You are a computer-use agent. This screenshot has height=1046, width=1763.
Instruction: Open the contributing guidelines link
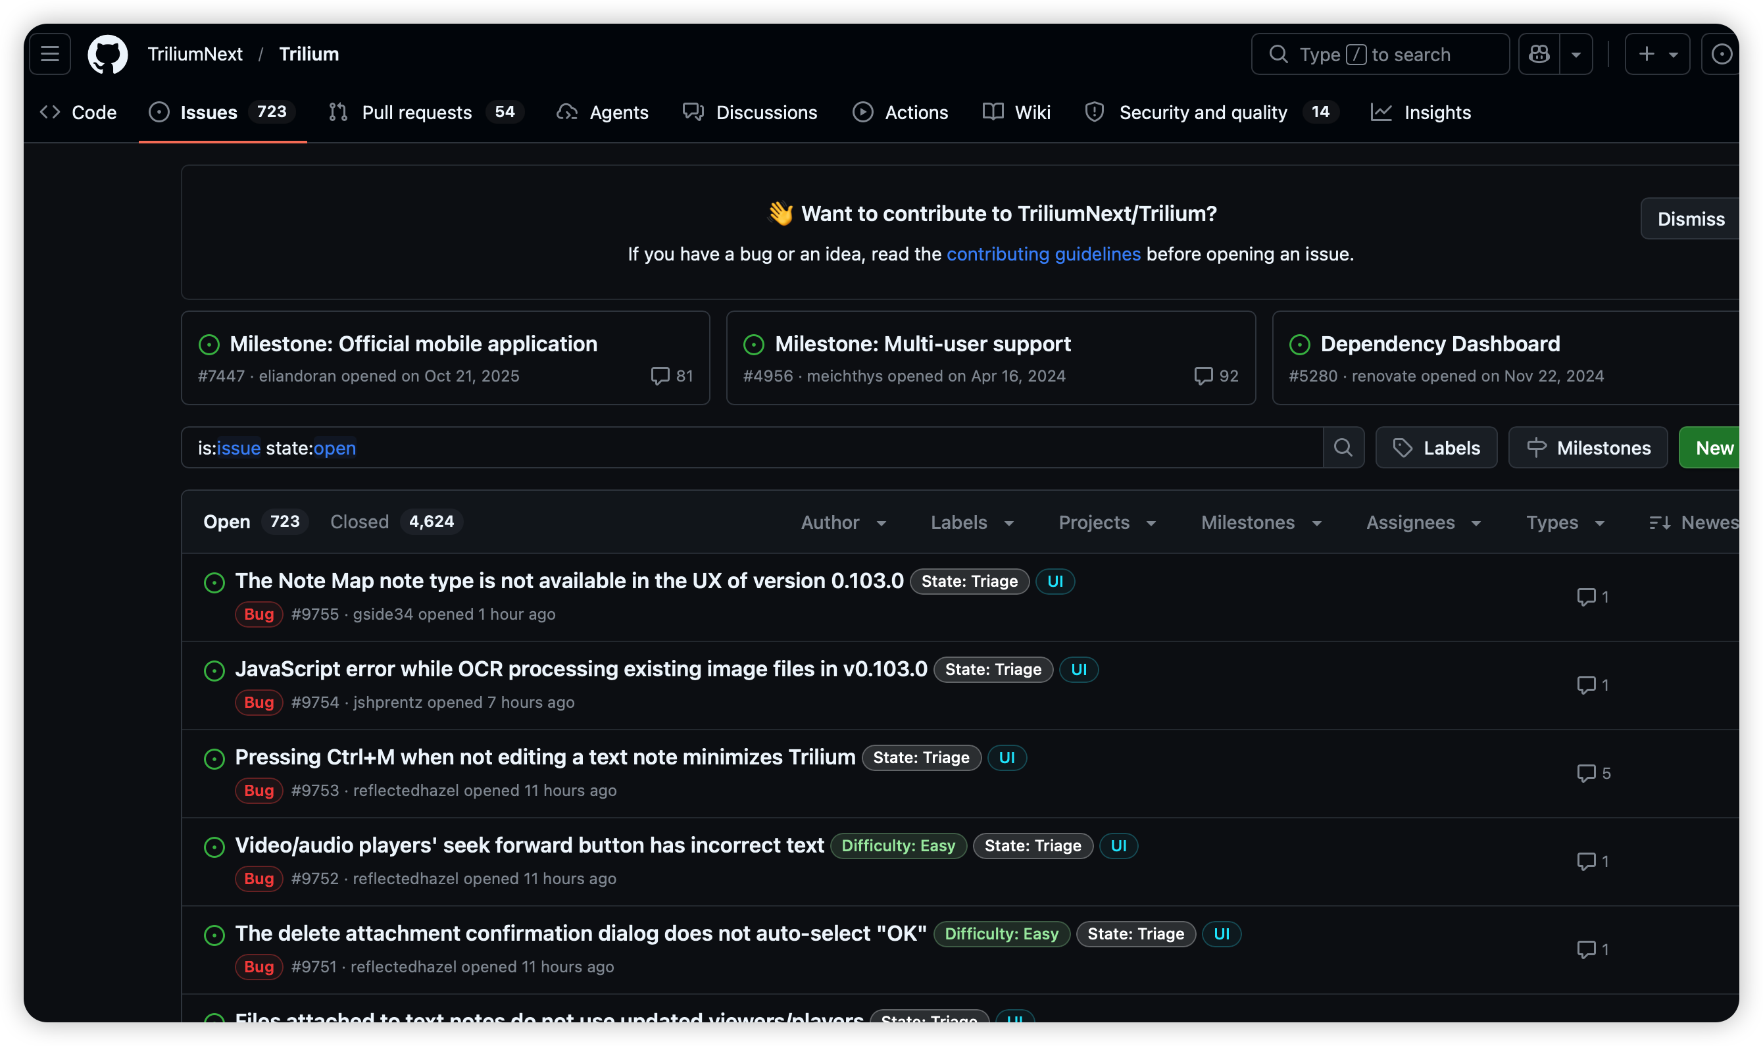tap(1043, 254)
